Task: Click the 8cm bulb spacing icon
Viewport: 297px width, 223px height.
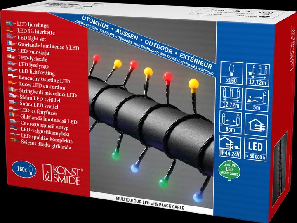Action: (x=230, y=122)
